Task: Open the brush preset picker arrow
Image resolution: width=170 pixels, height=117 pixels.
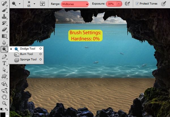Action: 34,4
